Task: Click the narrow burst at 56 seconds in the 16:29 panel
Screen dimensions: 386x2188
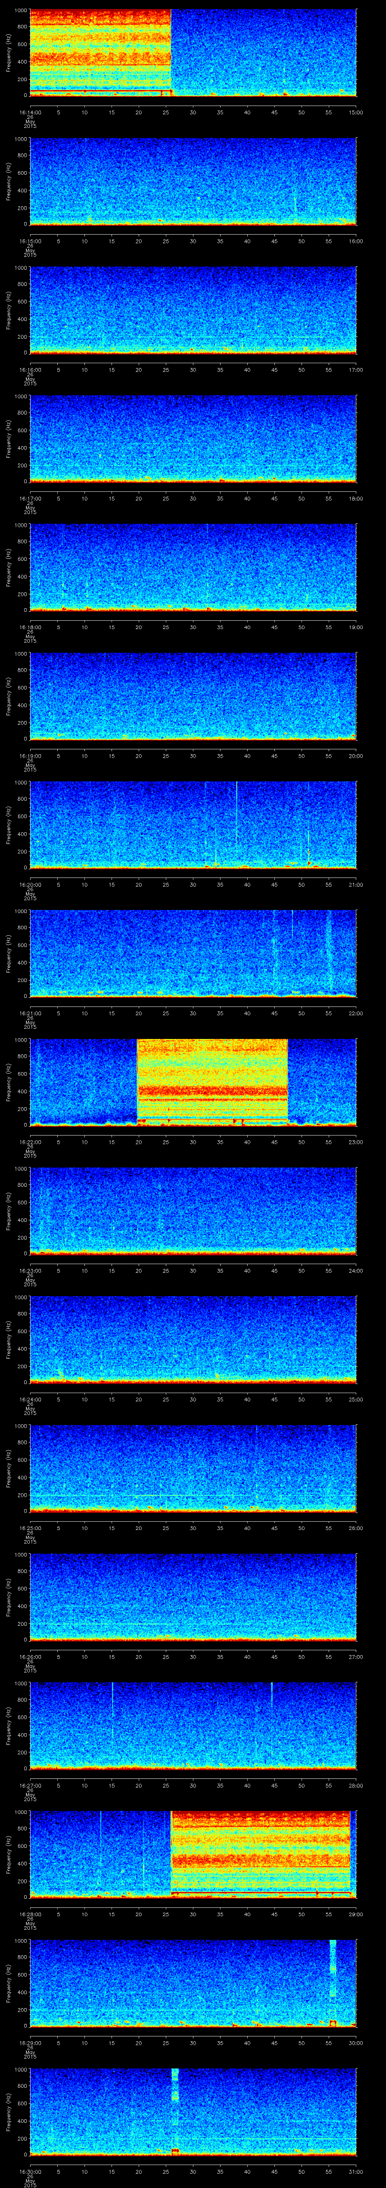Action: 332,1982
